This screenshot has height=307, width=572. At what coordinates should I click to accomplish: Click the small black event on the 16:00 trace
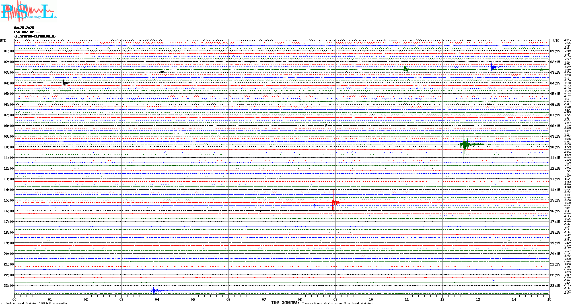[x=261, y=211]
